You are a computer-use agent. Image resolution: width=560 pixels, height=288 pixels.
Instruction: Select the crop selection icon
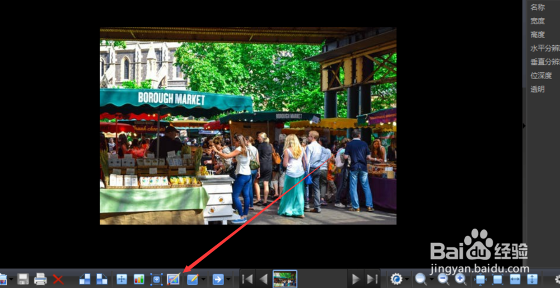156,279
